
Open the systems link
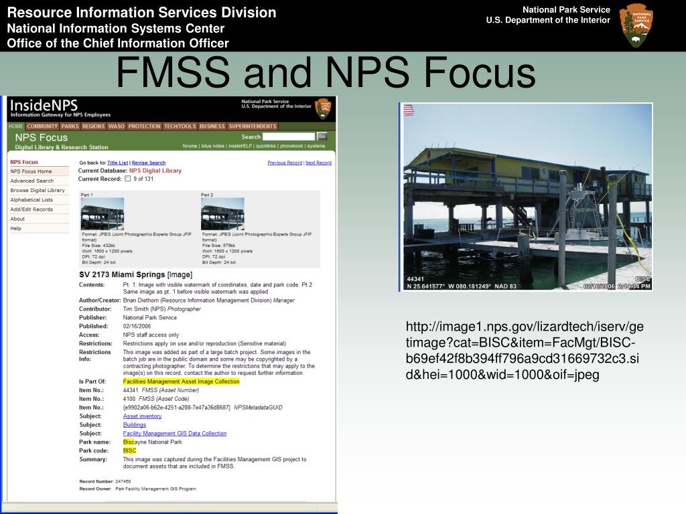tap(316, 146)
